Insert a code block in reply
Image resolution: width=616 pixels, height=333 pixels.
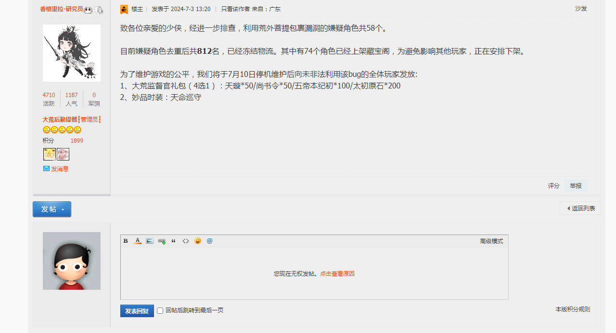186,241
